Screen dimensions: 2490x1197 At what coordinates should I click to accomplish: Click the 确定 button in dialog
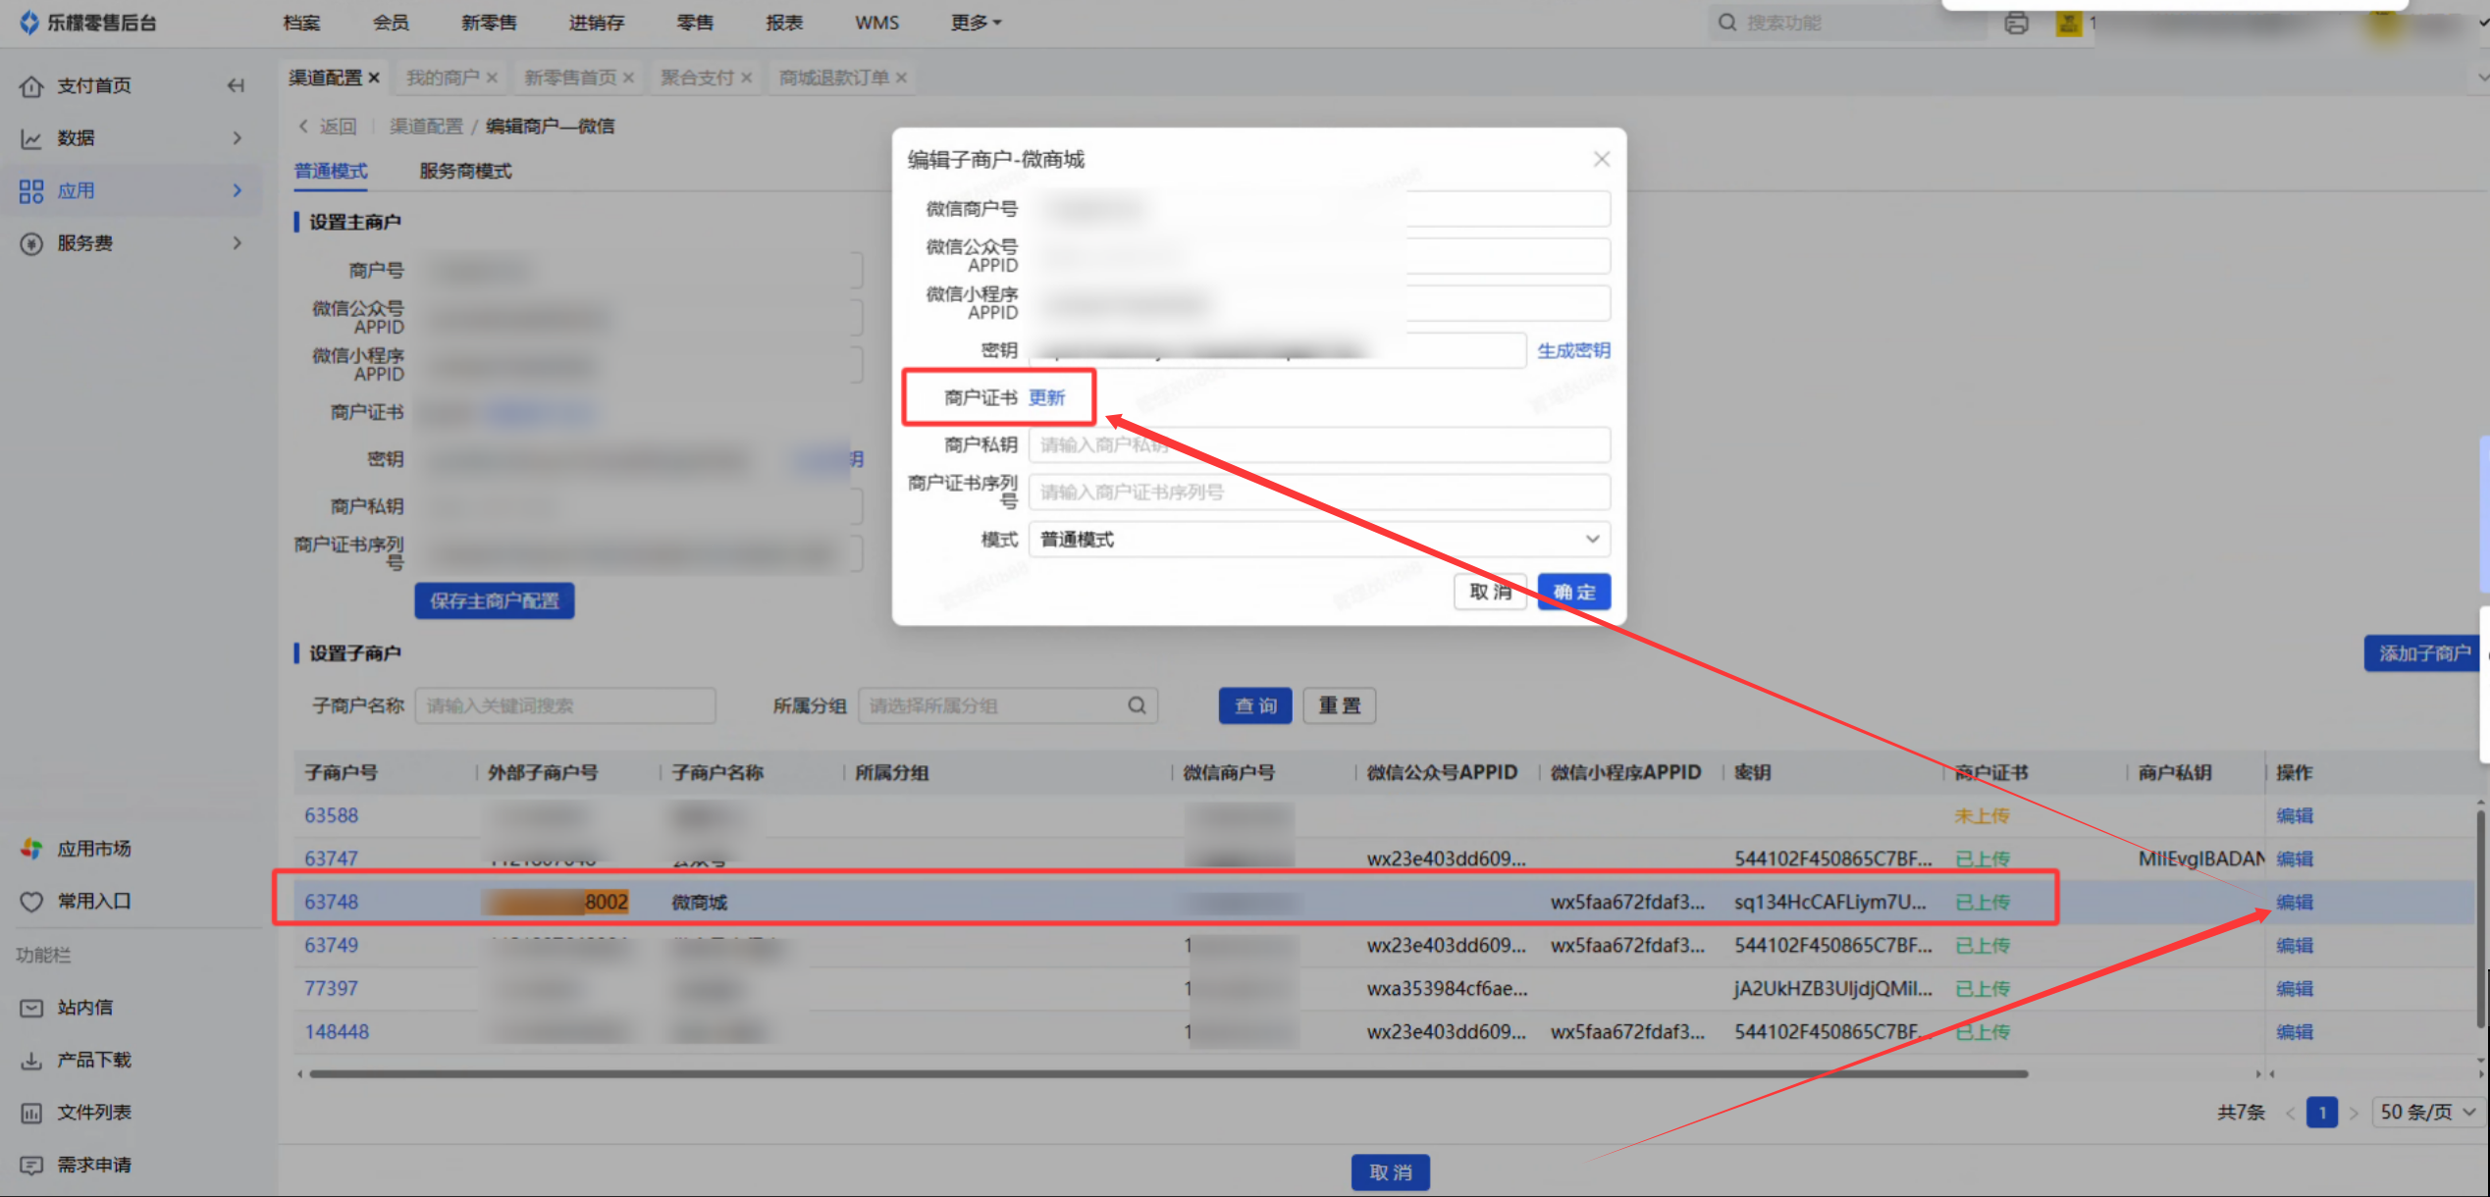point(1573,592)
